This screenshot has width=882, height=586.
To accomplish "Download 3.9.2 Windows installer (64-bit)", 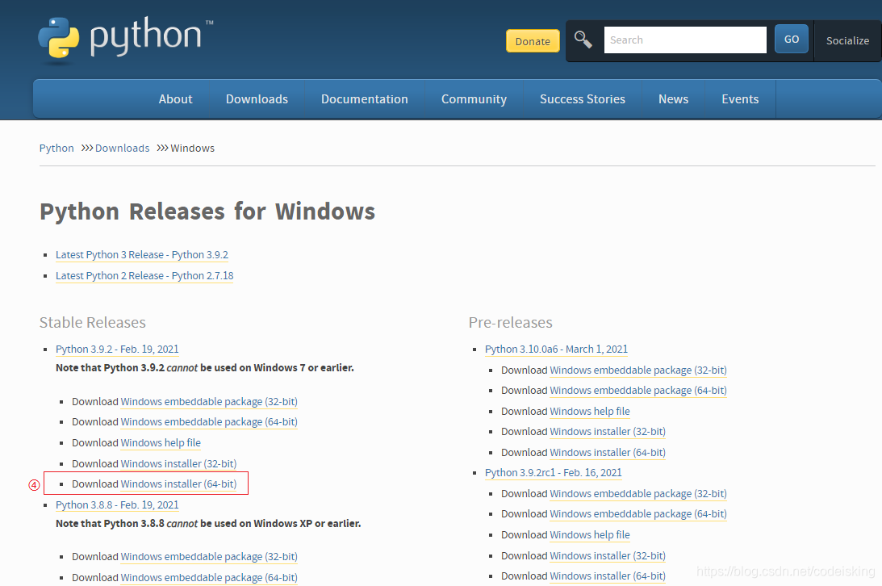I will click(x=178, y=483).
